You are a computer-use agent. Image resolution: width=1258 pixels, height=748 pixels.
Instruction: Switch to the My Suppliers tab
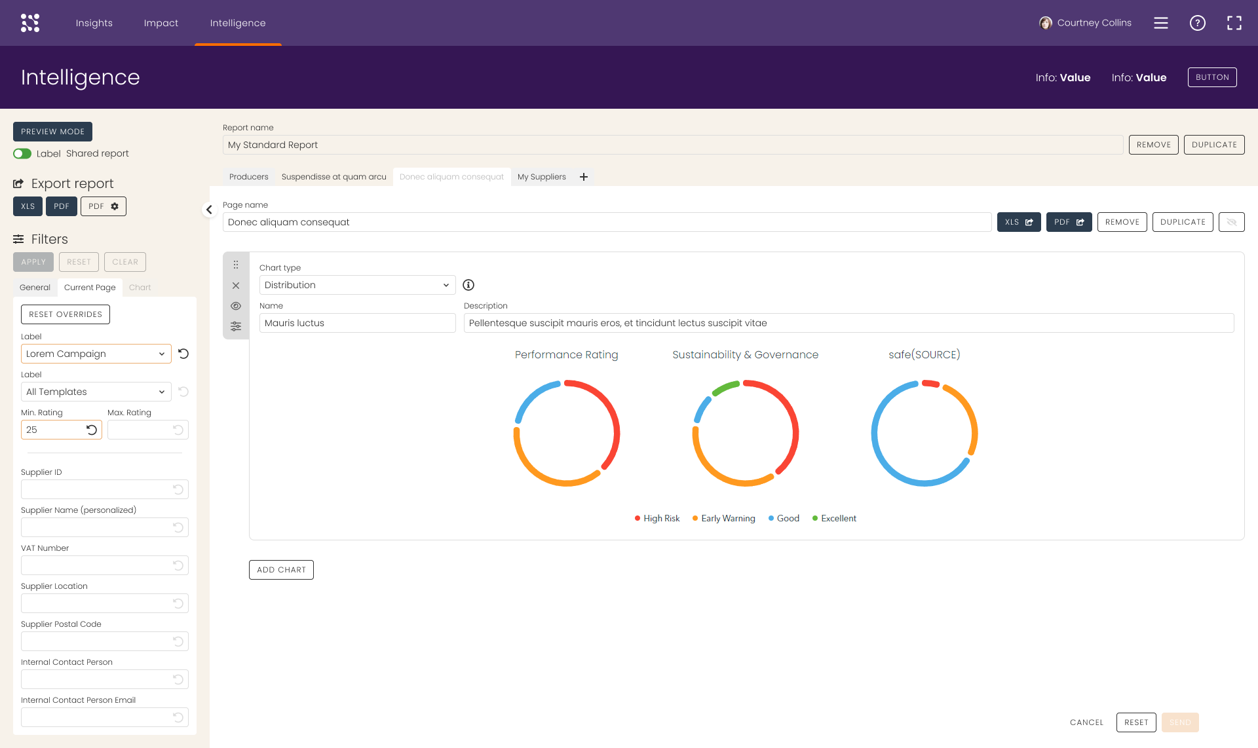point(541,177)
